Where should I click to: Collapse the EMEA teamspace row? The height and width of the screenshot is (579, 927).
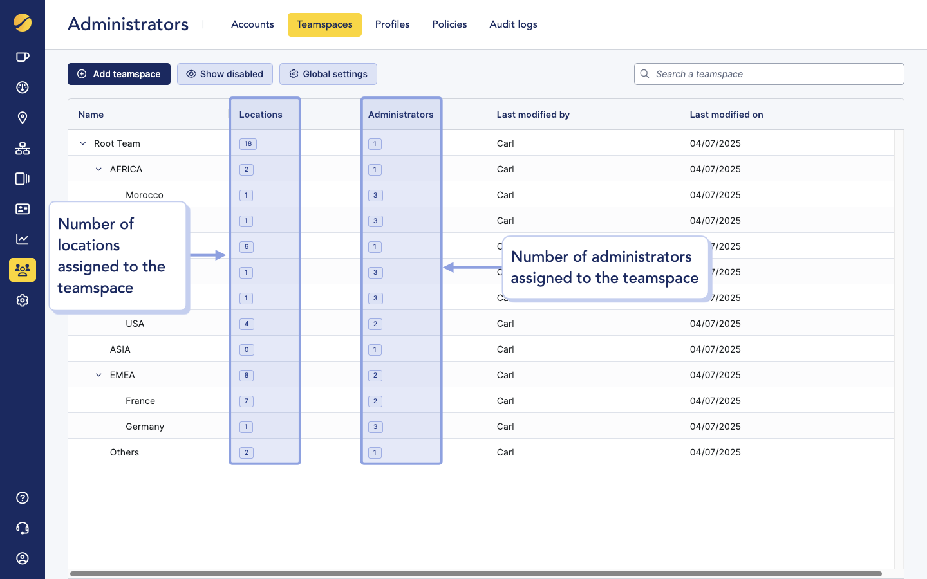(98, 375)
